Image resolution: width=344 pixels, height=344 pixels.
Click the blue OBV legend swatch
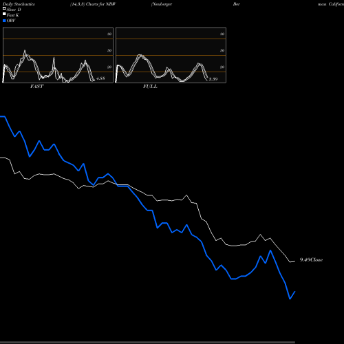[4, 21]
